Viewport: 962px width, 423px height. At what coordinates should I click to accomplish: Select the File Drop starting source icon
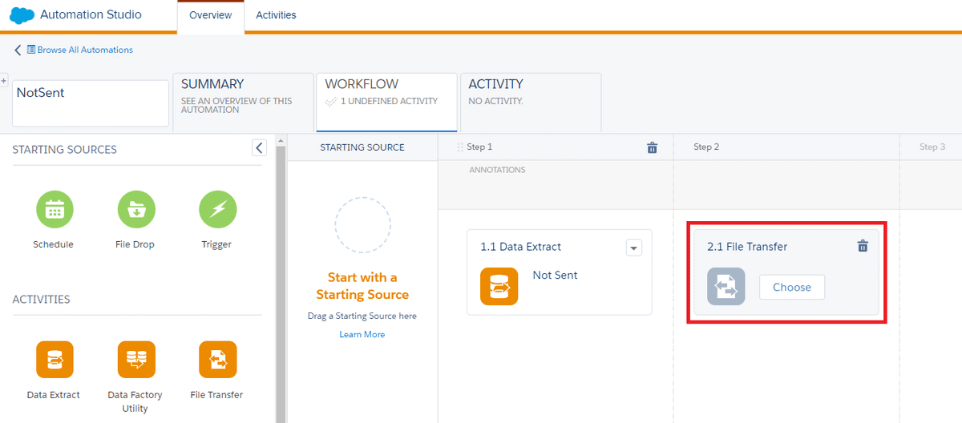[136, 210]
